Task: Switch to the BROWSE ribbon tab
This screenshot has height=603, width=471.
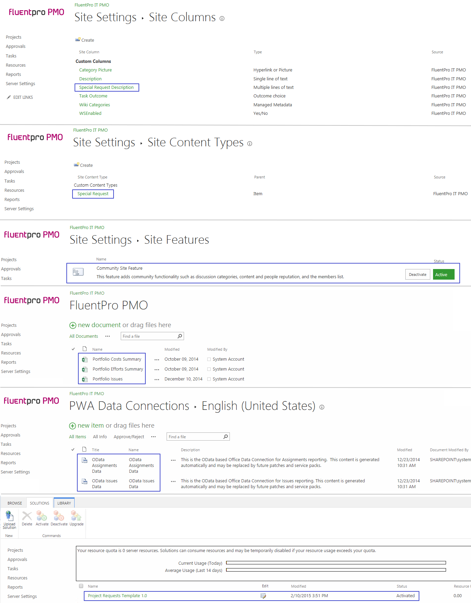Action: (x=15, y=503)
